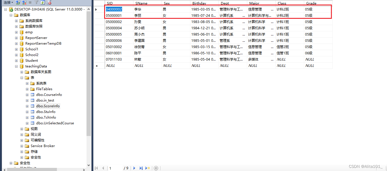Select the dbo.ScoreInfo table

point(48,106)
